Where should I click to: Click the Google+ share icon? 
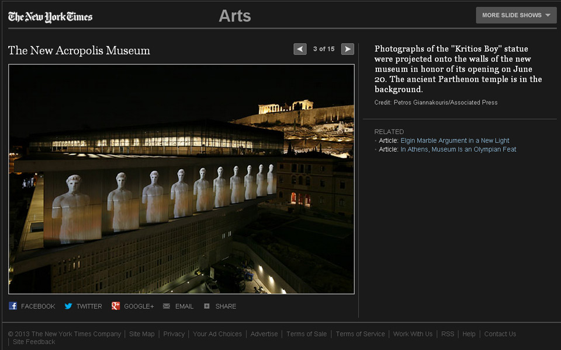(116, 306)
